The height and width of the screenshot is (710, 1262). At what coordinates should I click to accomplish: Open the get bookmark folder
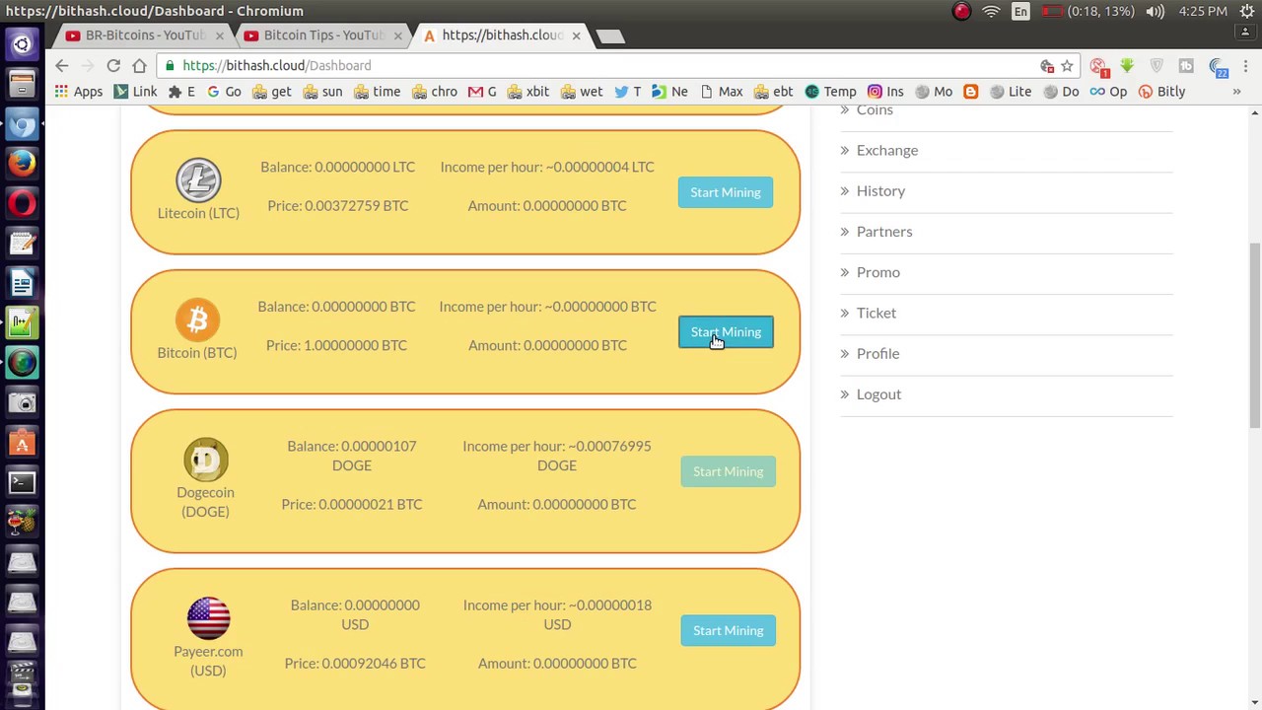click(x=272, y=92)
